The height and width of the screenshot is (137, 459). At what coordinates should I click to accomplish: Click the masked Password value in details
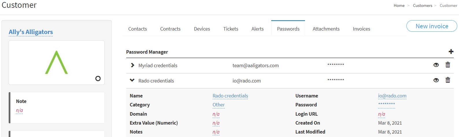point(386,105)
